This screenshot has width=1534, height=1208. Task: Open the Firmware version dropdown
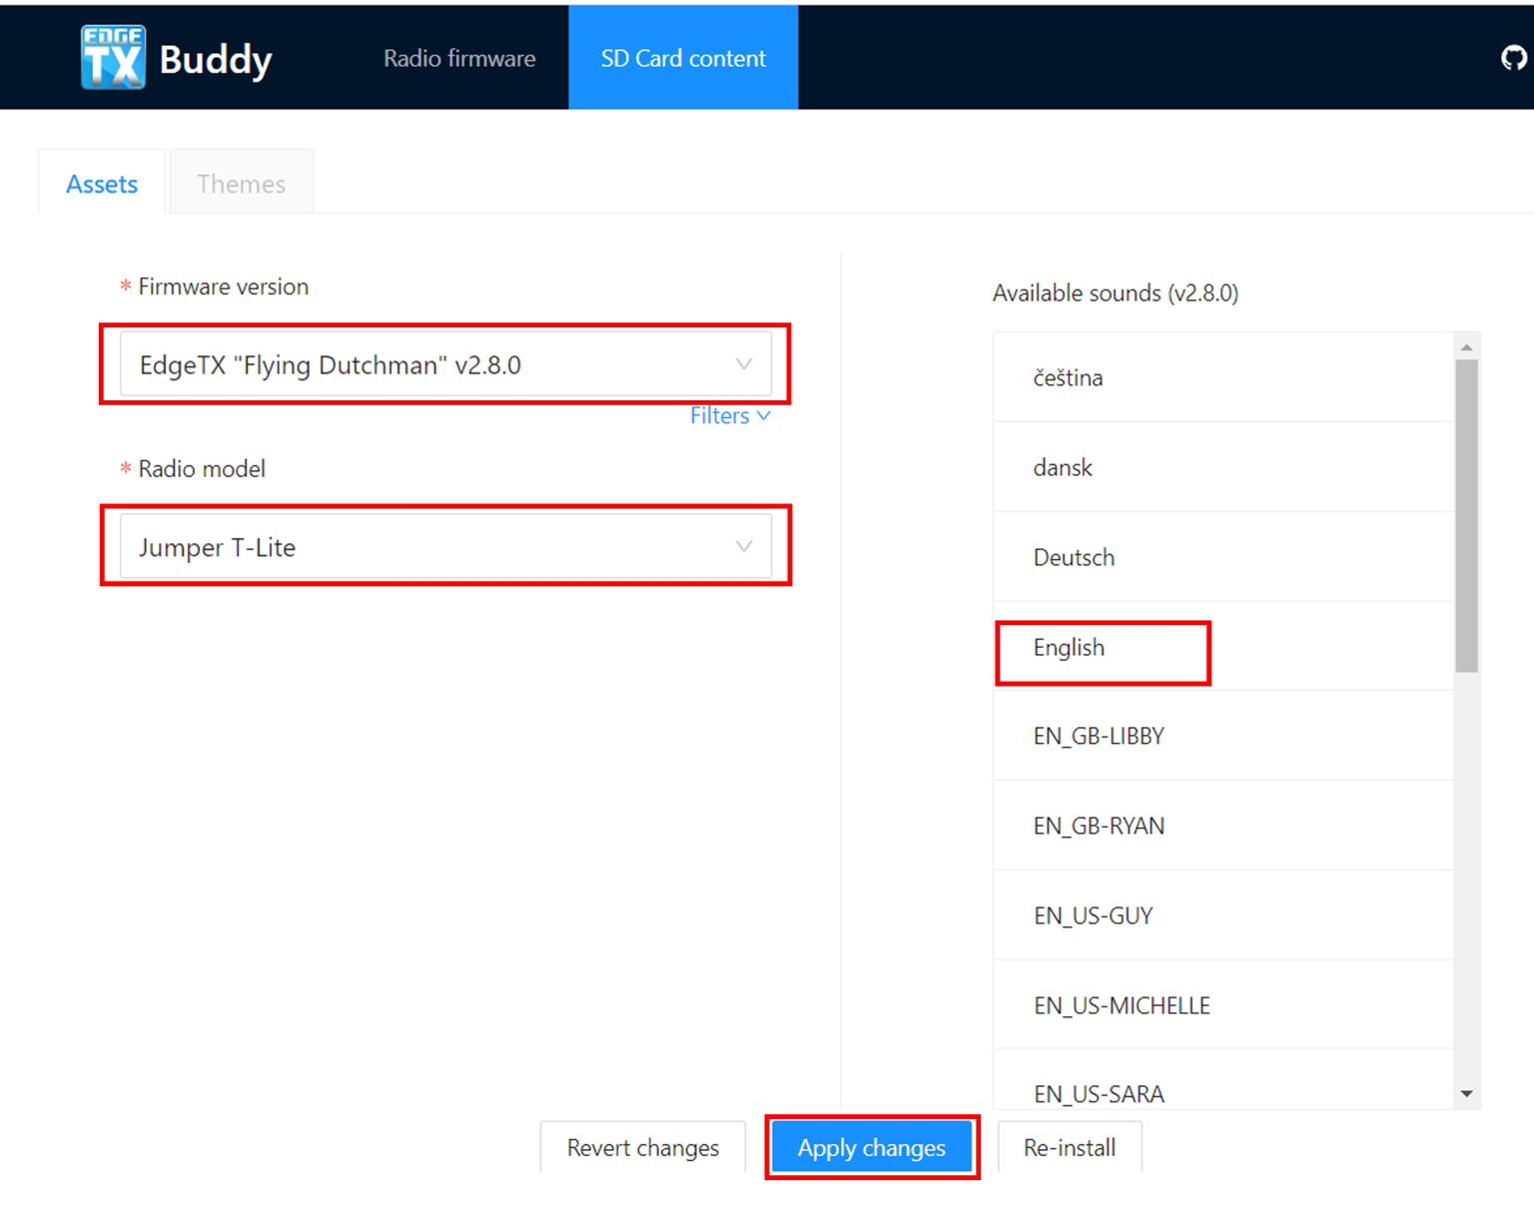444,363
